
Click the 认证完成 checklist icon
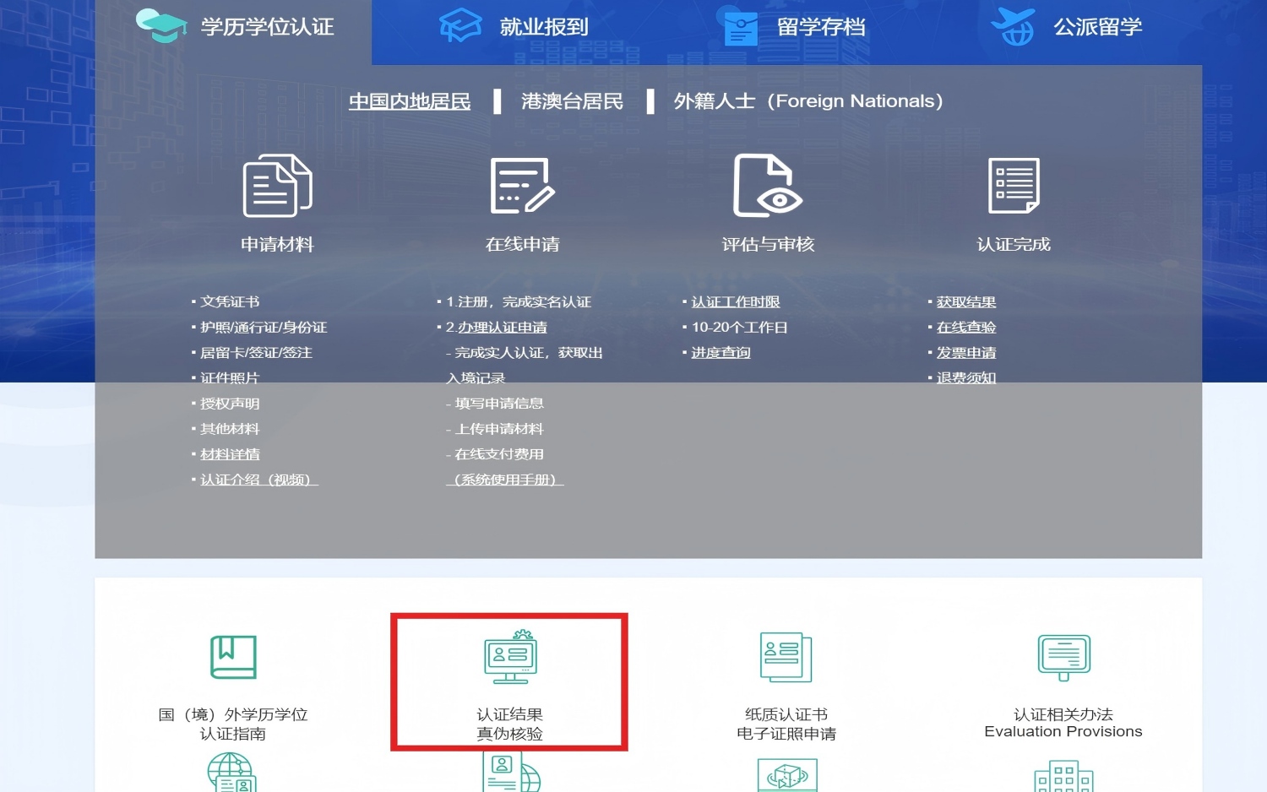(1013, 186)
